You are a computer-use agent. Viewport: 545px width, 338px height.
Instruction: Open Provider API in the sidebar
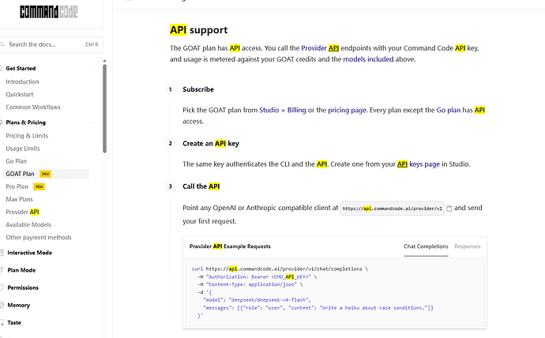point(22,212)
